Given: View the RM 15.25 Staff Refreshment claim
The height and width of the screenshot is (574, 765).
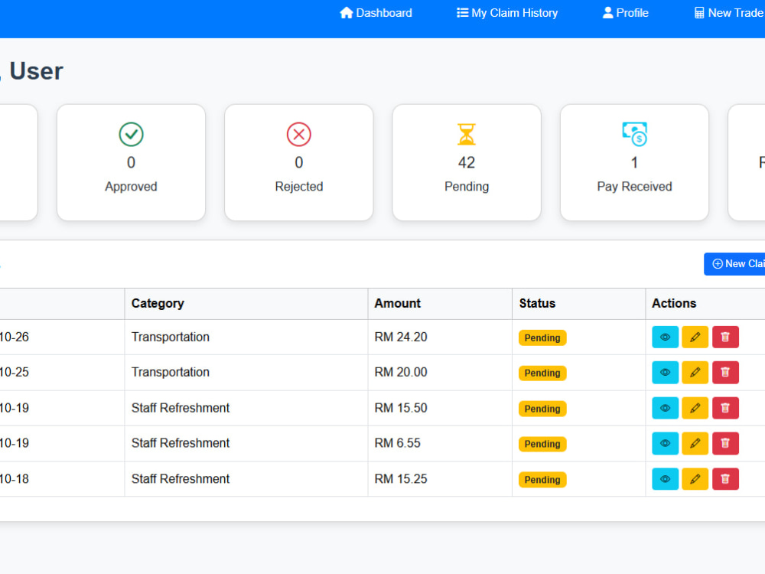Looking at the screenshot, I should [665, 479].
